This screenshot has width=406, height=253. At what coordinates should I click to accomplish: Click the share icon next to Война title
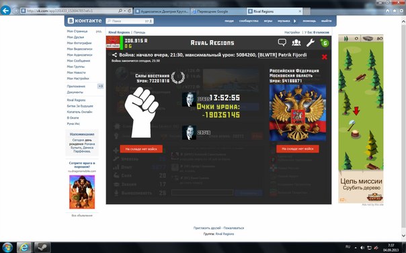(114, 55)
